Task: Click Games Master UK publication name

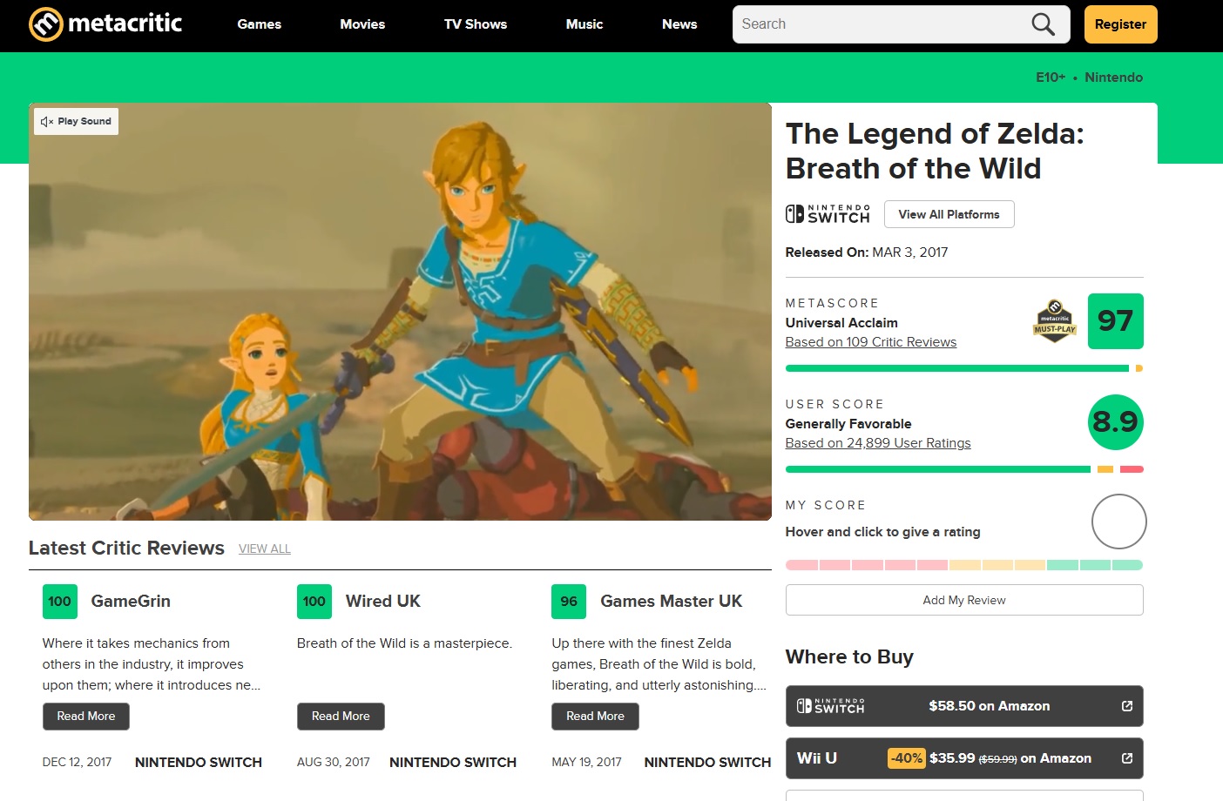Action: click(672, 602)
